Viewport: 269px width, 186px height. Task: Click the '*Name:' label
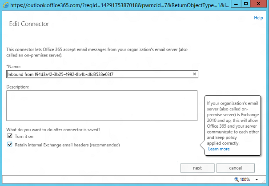pos(13,66)
